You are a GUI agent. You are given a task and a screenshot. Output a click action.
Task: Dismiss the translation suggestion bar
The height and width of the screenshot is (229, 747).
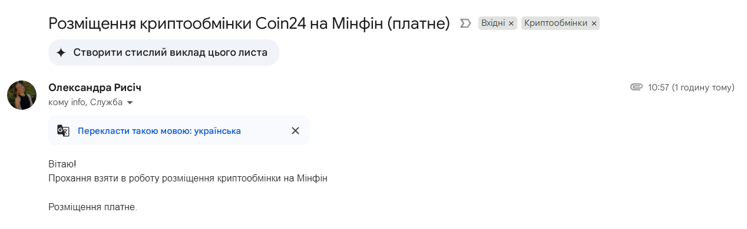tap(295, 130)
